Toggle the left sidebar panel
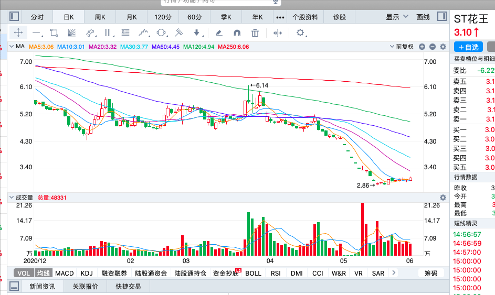 [x=14, y=16]
